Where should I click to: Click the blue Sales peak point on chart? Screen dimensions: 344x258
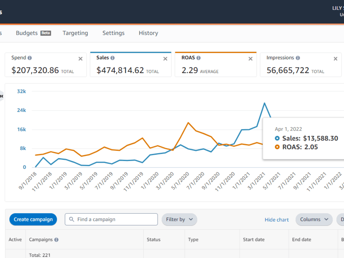click(265, 103)
